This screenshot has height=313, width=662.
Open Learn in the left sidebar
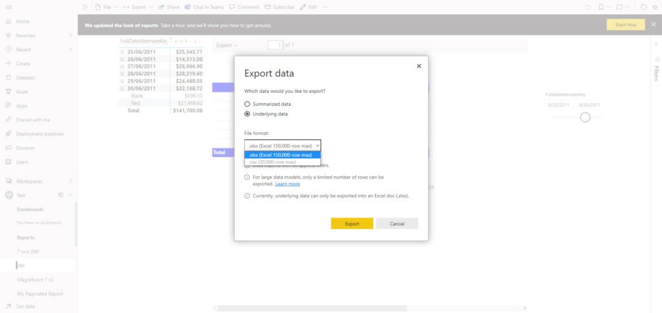(17, 162)
